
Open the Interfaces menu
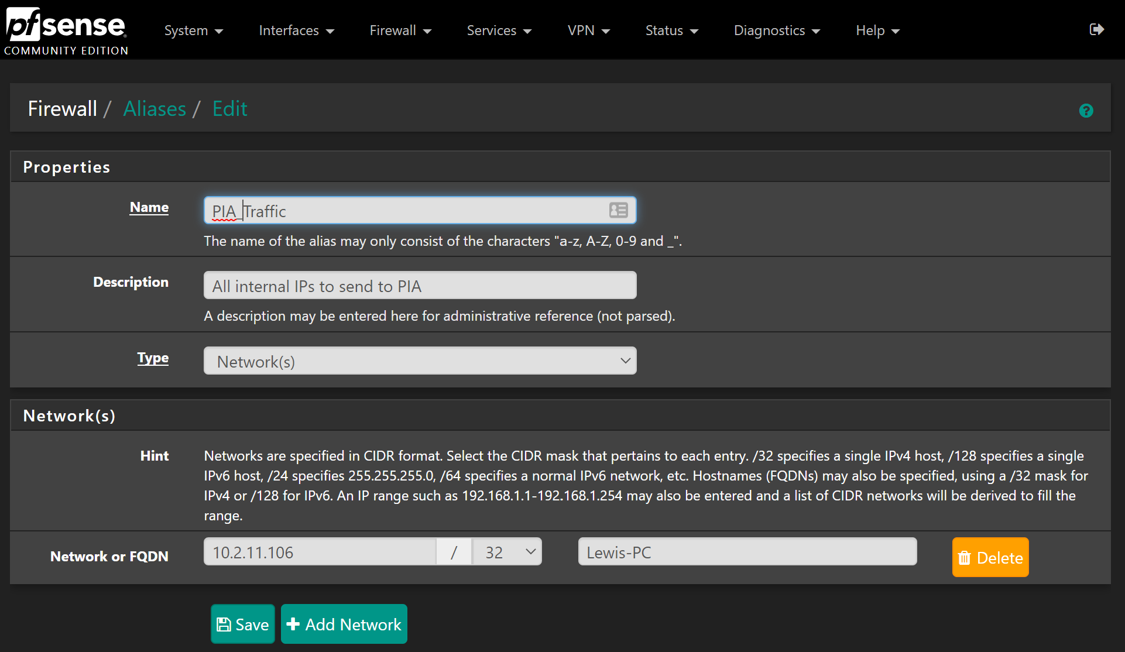[x=297, y=30]
